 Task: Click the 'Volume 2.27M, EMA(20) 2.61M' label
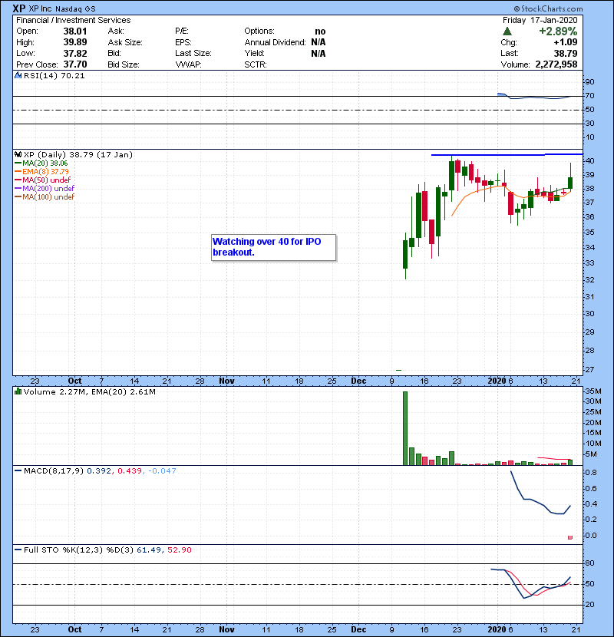pyautogui.click(x=89, y=391)
